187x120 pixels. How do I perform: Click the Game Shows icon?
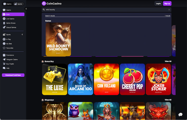(x=4, y=23)
